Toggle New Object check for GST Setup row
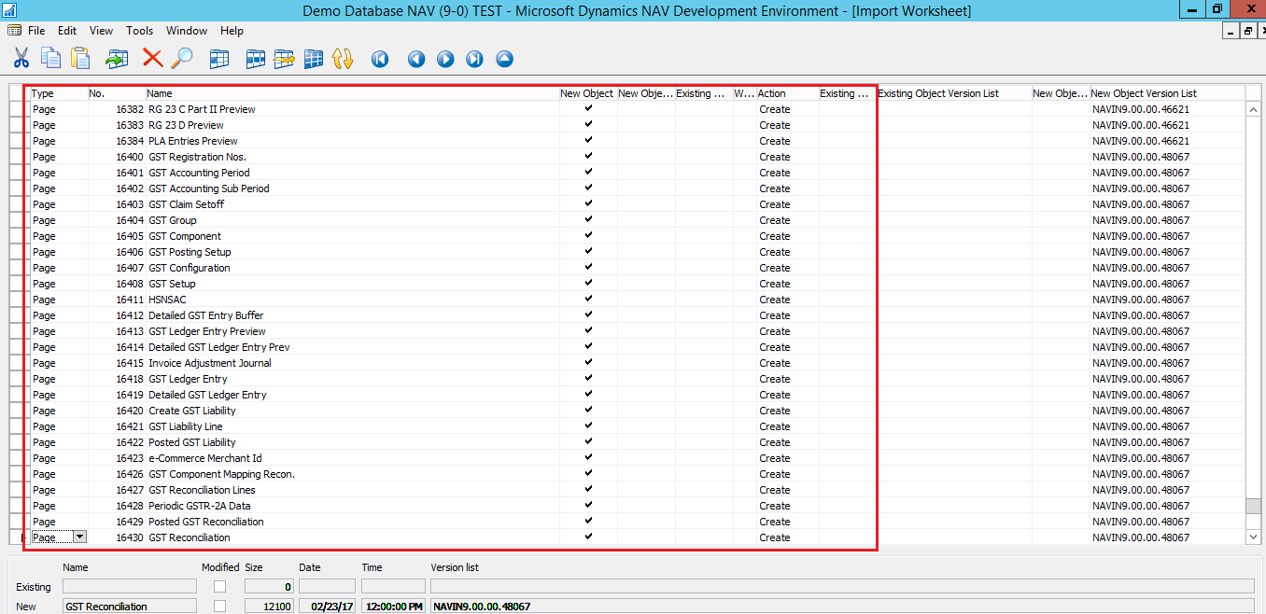 point(588,283)
